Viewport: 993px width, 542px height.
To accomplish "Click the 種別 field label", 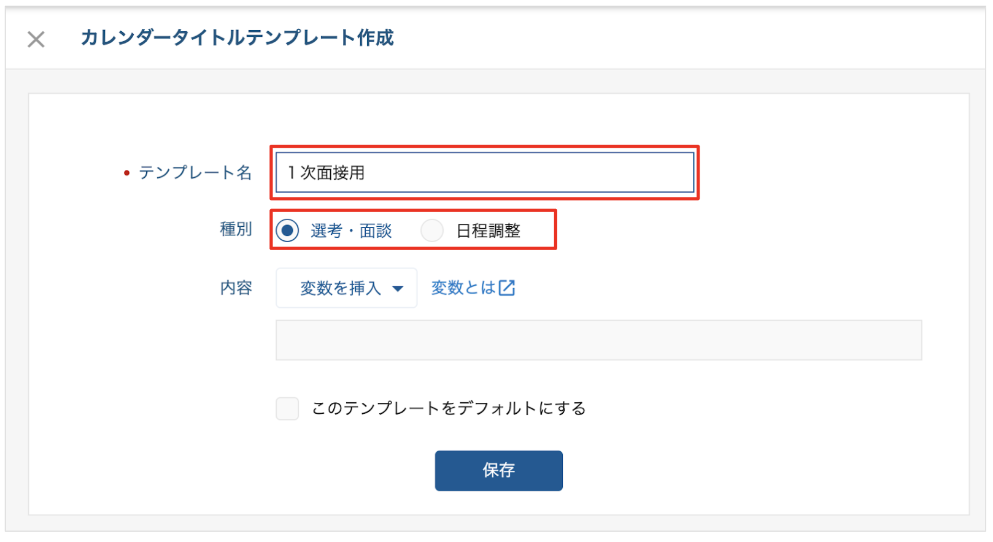I will click(236, 229).
